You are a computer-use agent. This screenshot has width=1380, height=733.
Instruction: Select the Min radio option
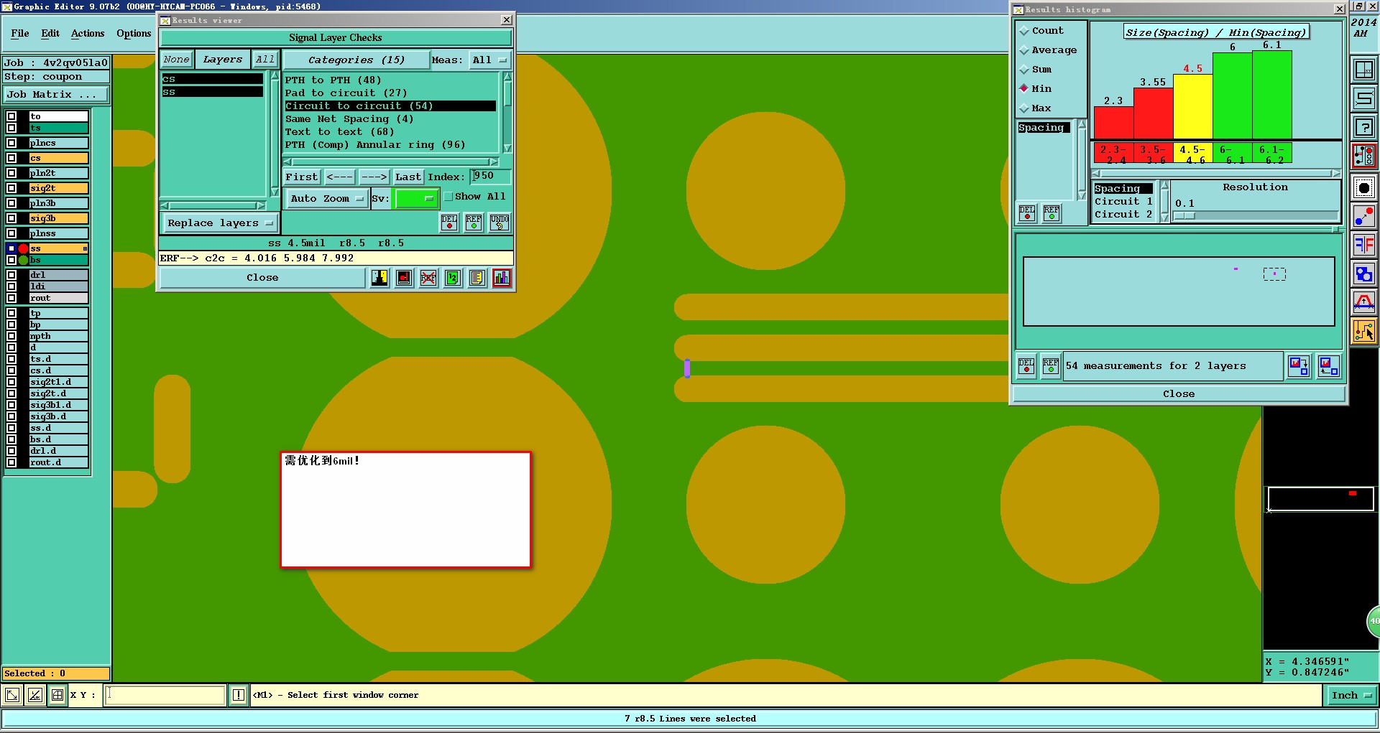pyautogui.click(x=1024, y=89)
